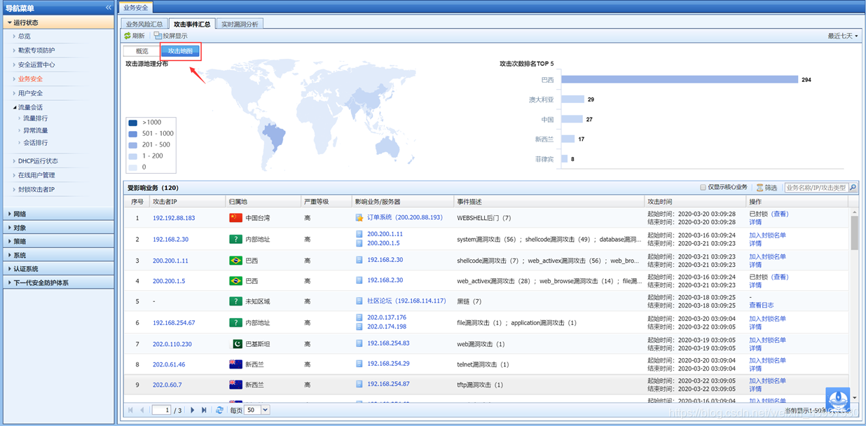Click the 投屏显示 screen projection icon

pos(158,36)
